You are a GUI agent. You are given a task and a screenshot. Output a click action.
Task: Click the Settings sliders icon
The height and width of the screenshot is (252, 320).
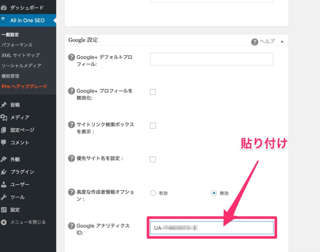point(3,210)
